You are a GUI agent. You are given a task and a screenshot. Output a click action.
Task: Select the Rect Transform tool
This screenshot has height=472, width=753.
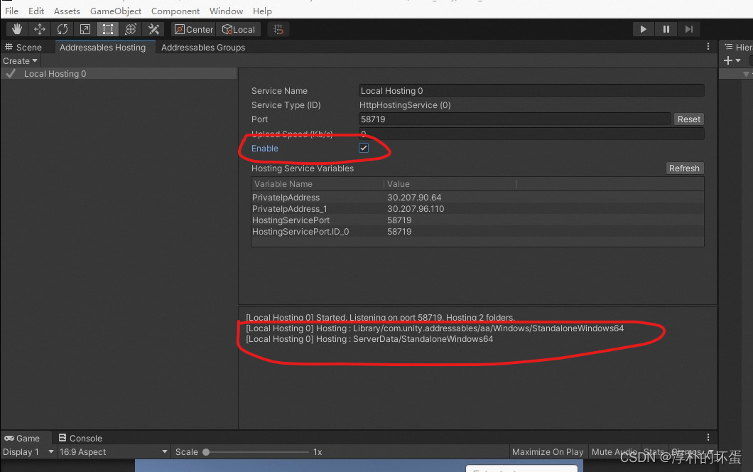point(108,29)
